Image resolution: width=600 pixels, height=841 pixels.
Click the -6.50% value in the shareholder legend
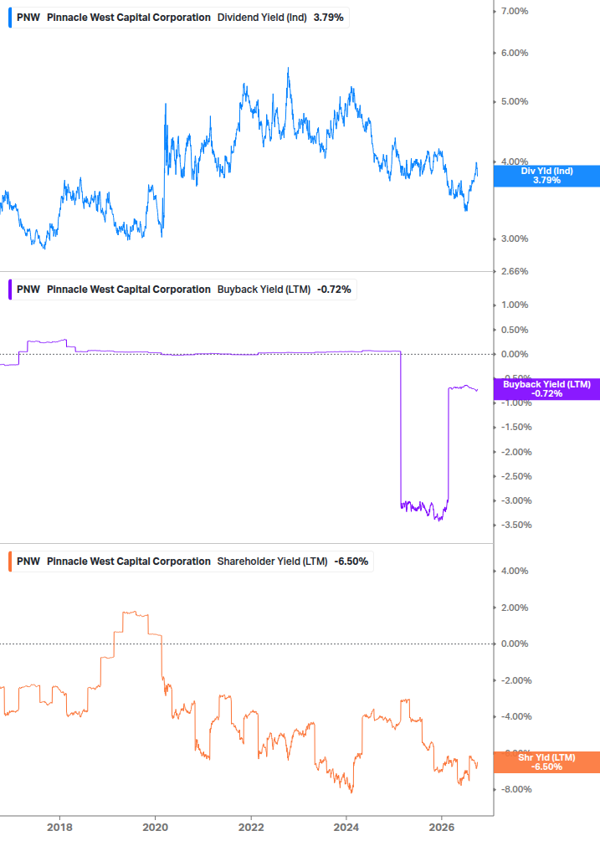pos(351,562)
